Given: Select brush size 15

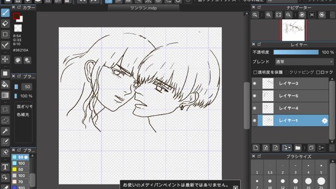Looking at the screenshot, I should coord(296,183).
